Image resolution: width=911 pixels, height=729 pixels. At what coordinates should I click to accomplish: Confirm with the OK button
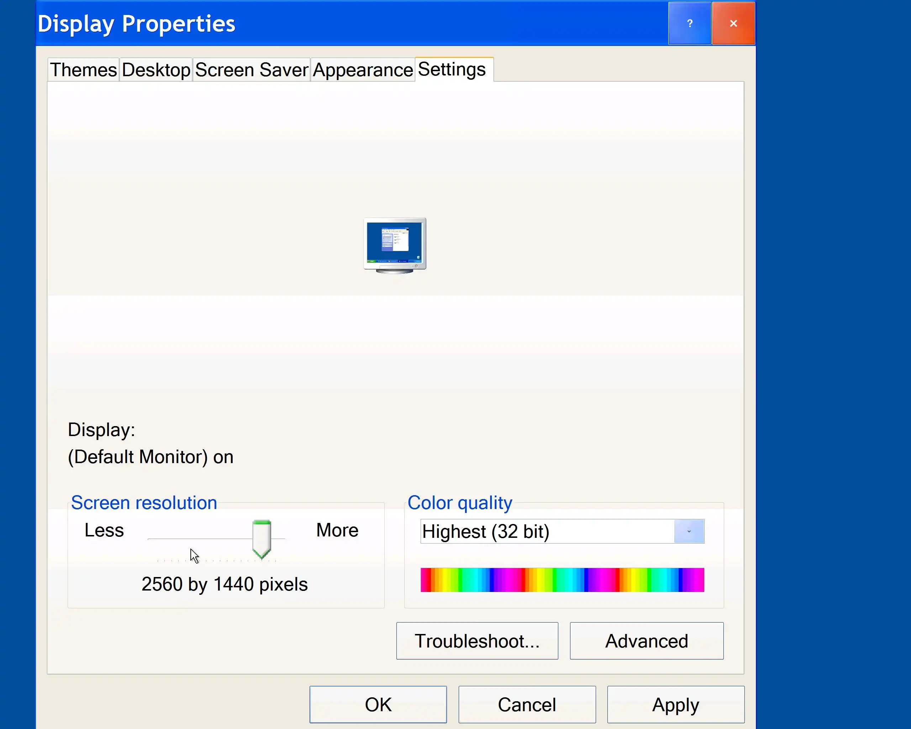tap(378, 704)
